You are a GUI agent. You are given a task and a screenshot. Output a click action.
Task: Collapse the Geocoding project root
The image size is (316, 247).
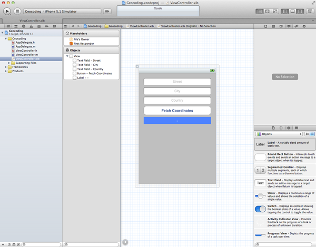(2, 32)
